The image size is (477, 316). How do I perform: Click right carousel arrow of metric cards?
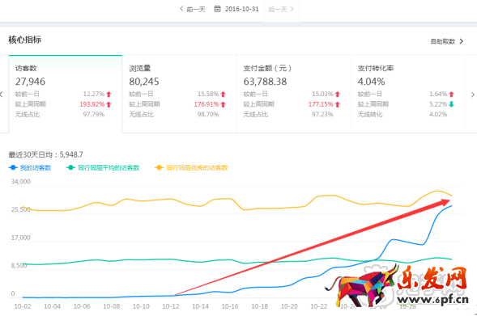pyautogui.click(x=472, y=95)
